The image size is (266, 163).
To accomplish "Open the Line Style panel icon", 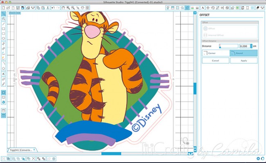I will (197, 8).
